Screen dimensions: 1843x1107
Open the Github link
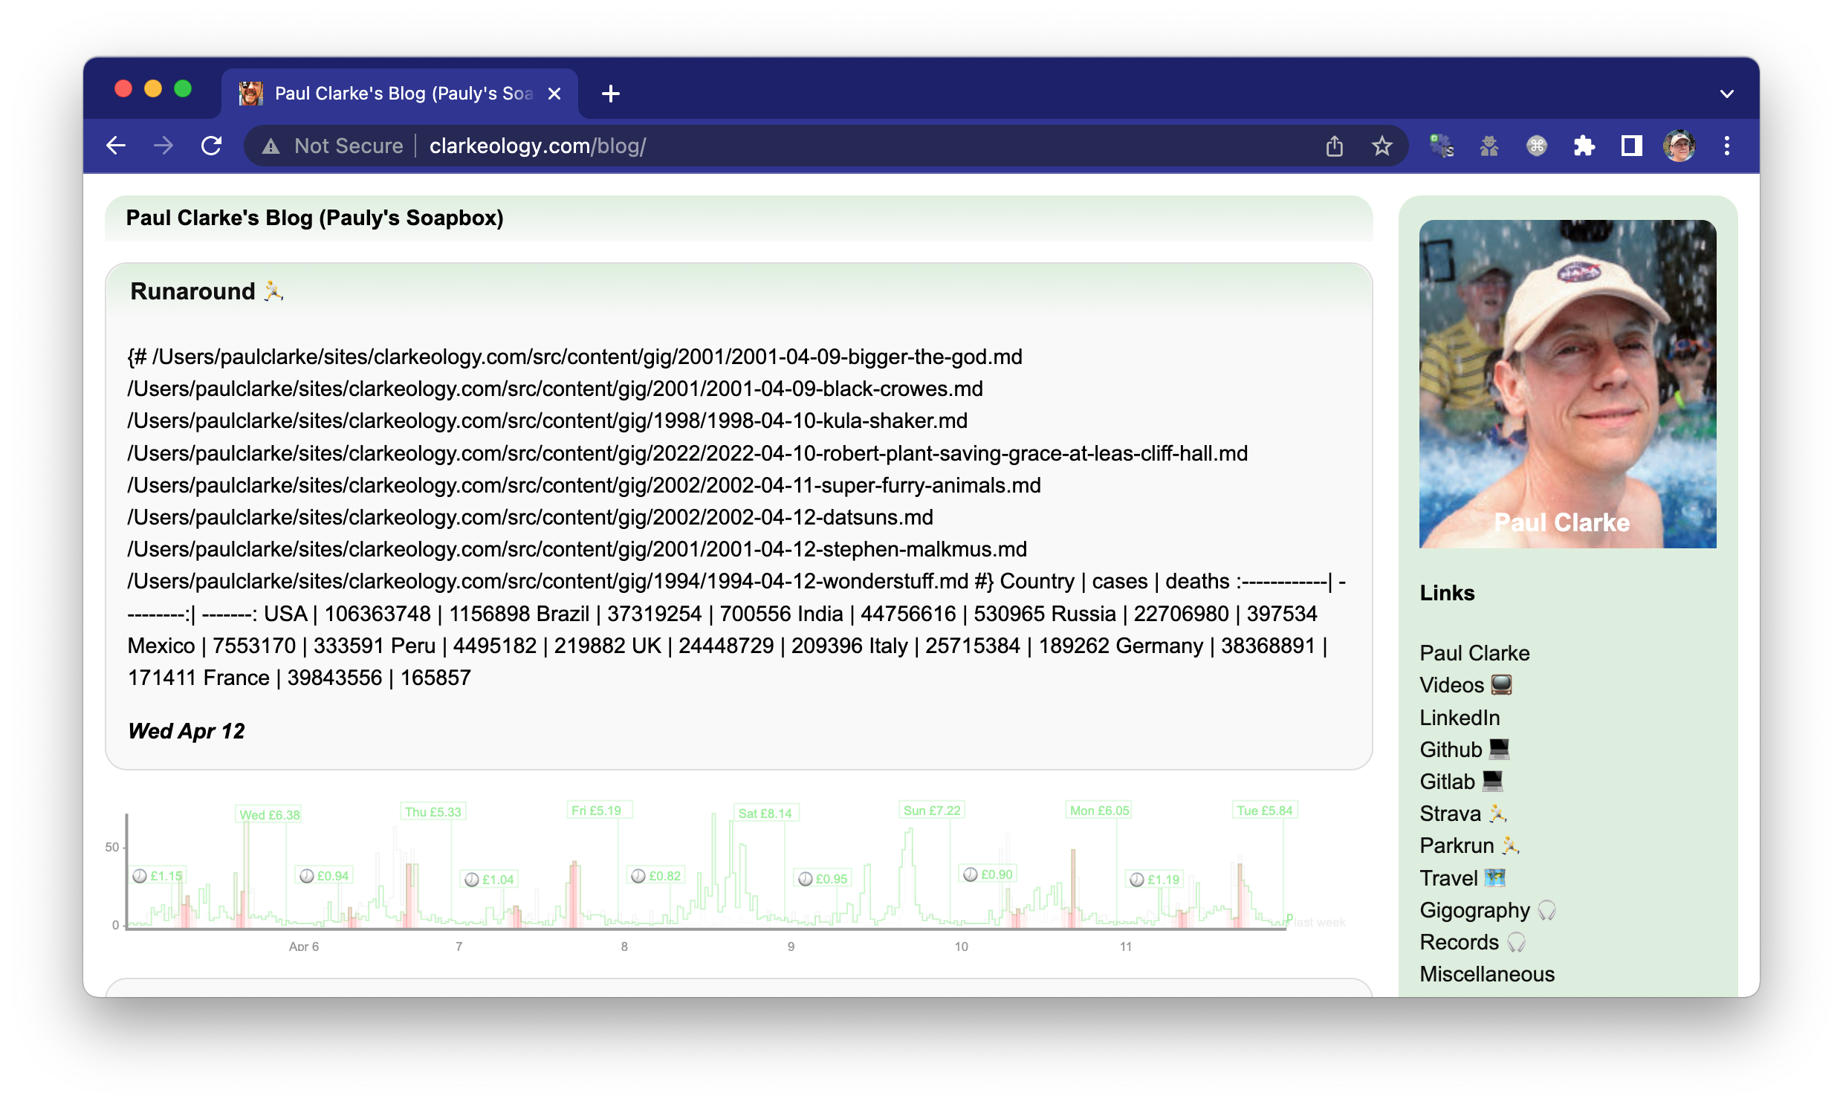point(1465,749)
